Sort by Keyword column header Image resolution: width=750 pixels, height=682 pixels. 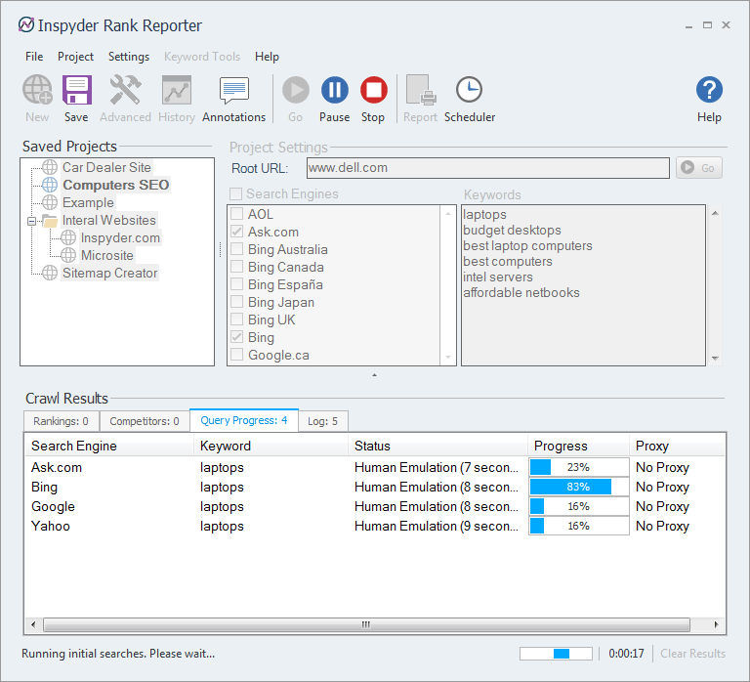(271, 447)
